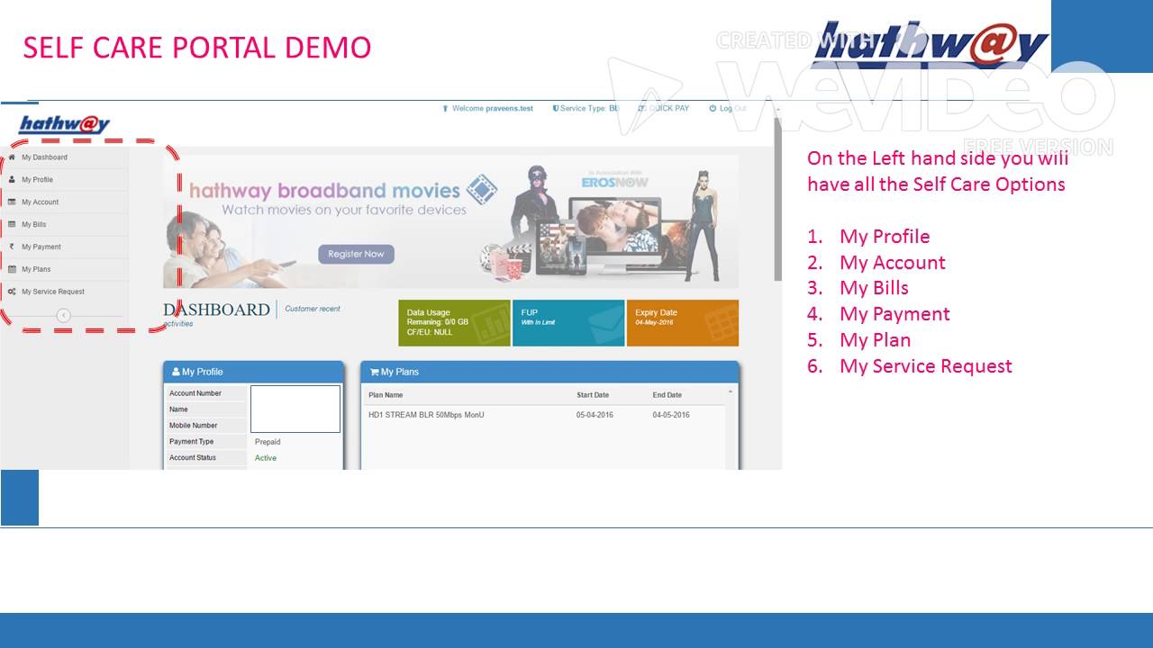Screen dimensions: 1153x648
Task: Click the rupee icon beside My Payment
Action: click(x=12, y=247)
